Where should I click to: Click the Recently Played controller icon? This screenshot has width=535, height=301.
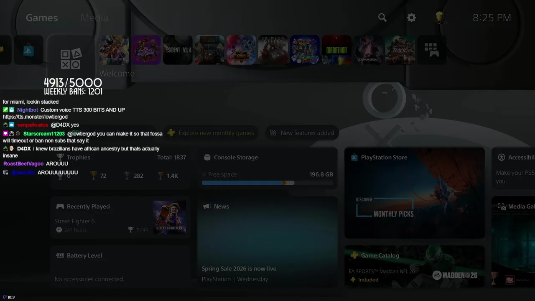[x=60, y=207]
